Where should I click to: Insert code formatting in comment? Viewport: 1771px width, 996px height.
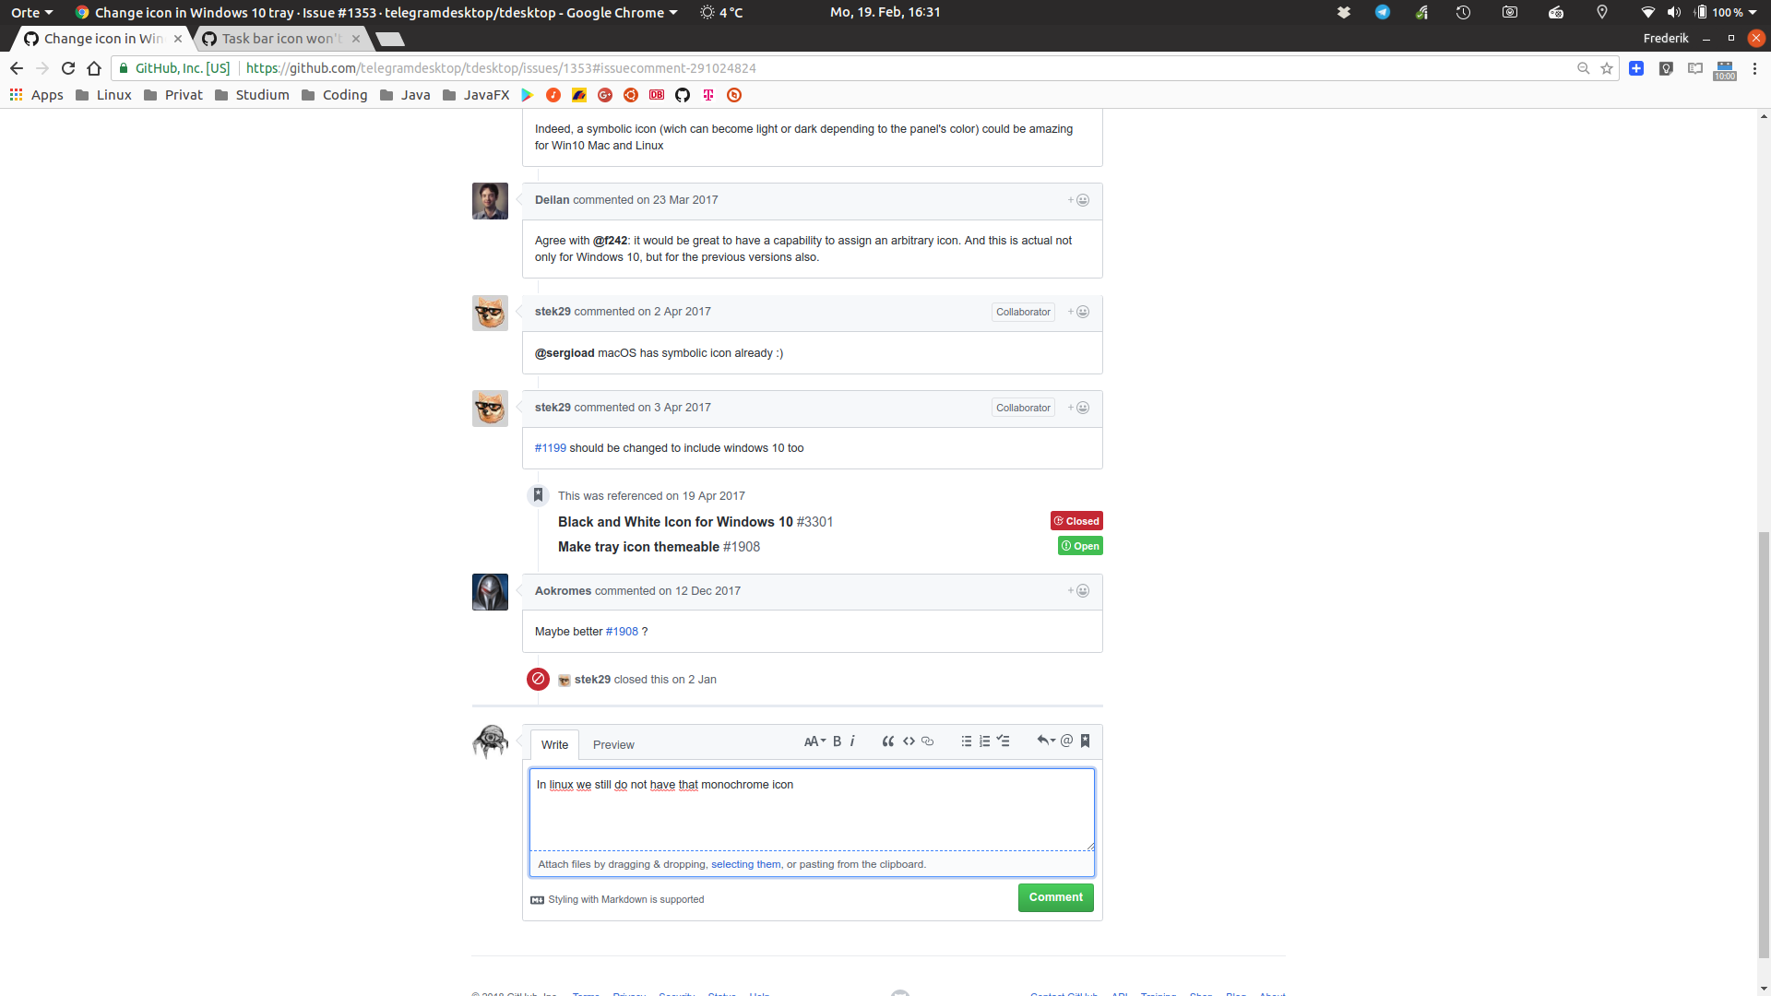pos(909,741)
